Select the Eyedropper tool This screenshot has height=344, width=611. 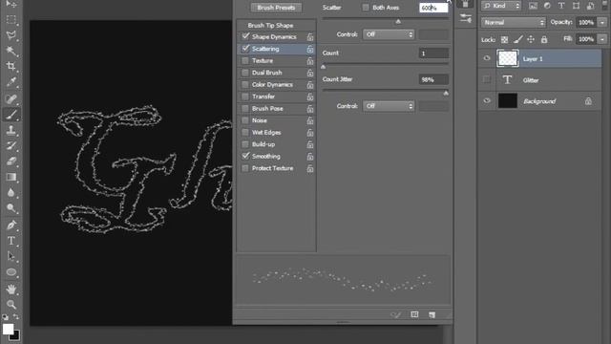click(x=11, y=81)
